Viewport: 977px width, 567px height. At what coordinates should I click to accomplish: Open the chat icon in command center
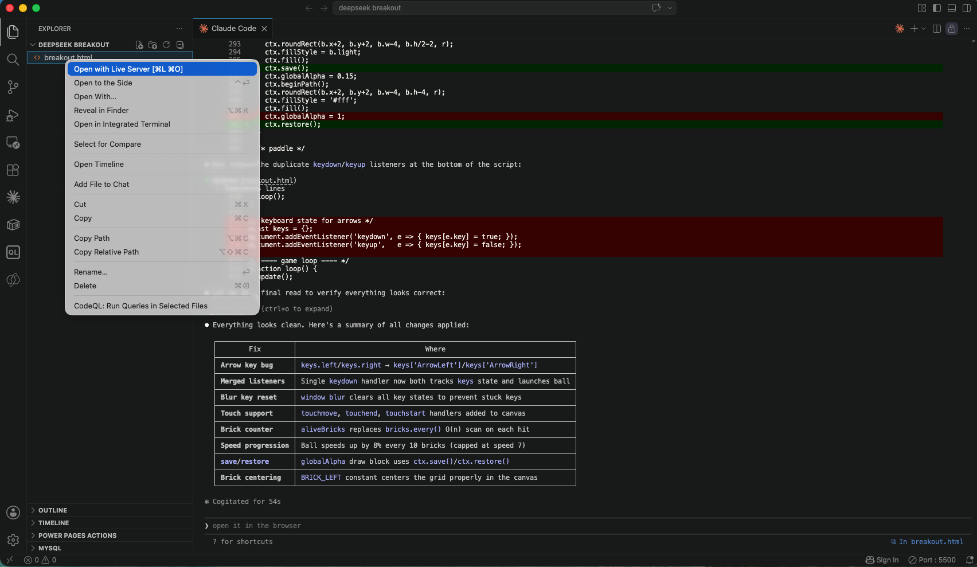click(656, 8)
